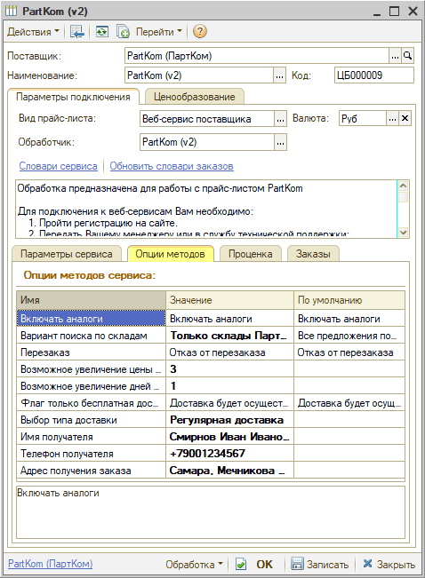The height and width of the screenshot is (578, 425).
Task: Switch to Параметры подключения tab
Action: (73, 97)
